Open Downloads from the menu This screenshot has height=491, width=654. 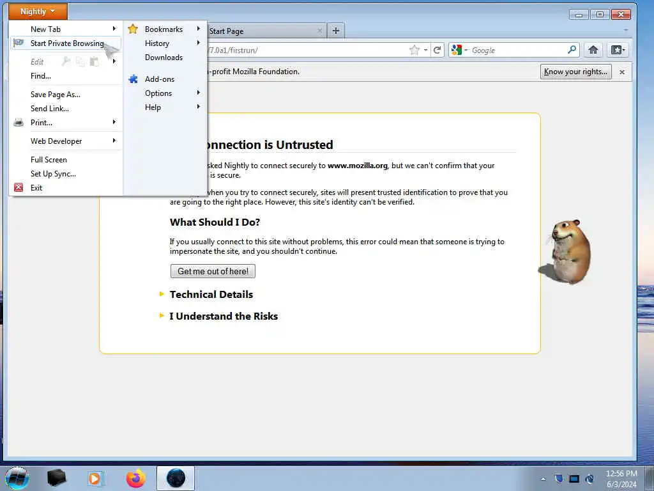(x=163, y=58)
